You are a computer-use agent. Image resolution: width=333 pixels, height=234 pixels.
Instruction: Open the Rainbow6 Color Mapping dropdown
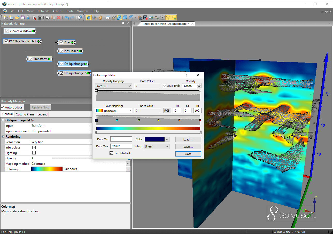[x=113, y=111]
